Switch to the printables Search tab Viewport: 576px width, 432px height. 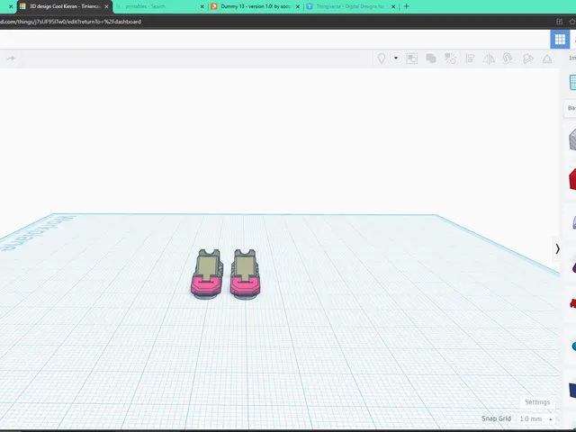pyautogui.click(x=160, y=6)
